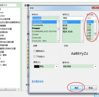Viewport: 99px width, 97px height.
Task: Select size 小五
Action: 90,39
